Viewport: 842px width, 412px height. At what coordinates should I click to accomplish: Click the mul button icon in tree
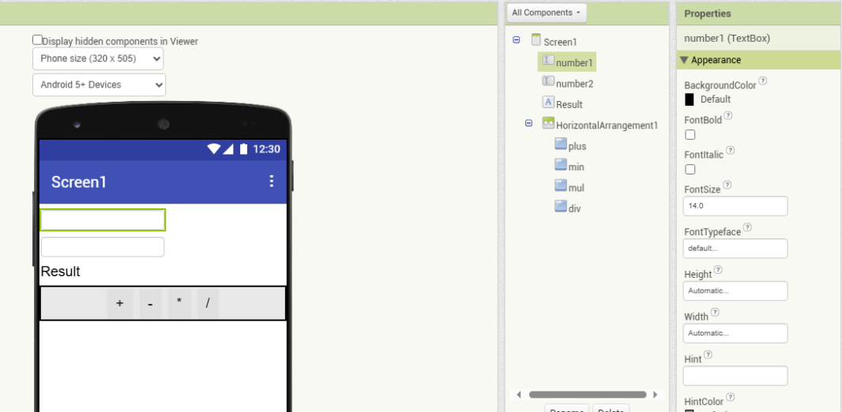[561, 187]
